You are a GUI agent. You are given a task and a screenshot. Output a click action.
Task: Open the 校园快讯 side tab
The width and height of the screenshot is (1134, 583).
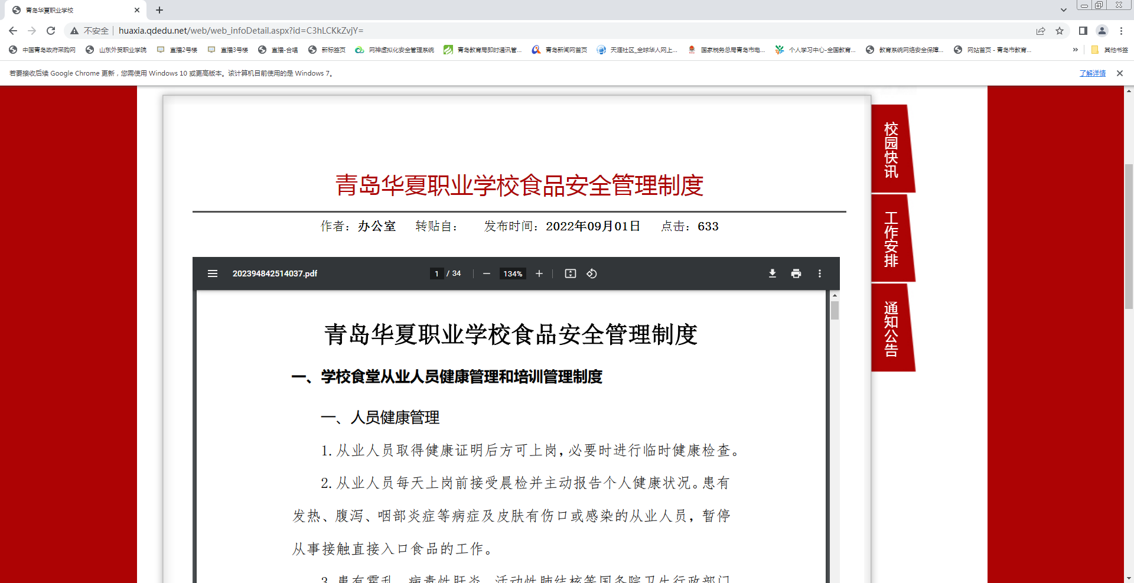point(891,150)
